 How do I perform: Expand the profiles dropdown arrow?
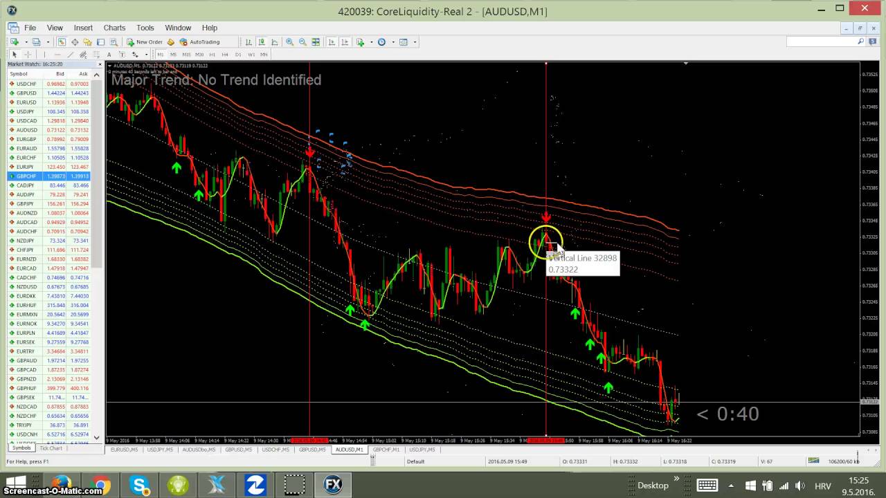pos(48,42)
